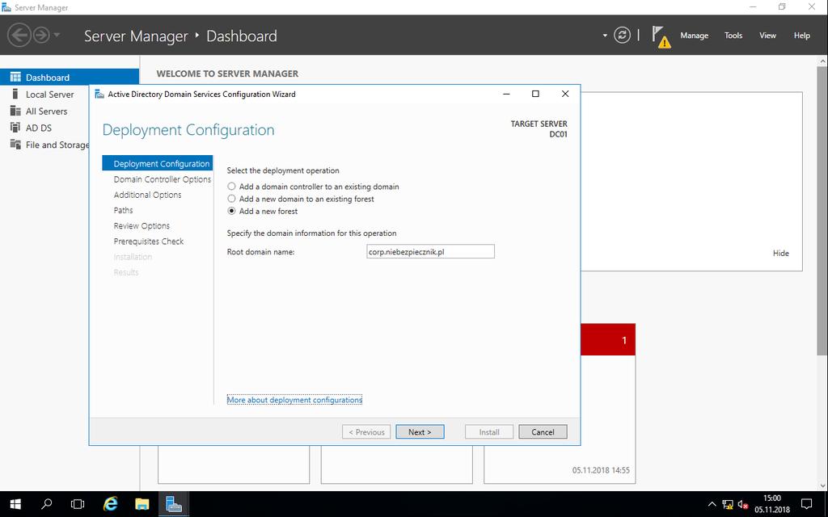Screen dimensions: 828x517
Task: Select Dashboard in the left sidebar
Action: point(70,77)
